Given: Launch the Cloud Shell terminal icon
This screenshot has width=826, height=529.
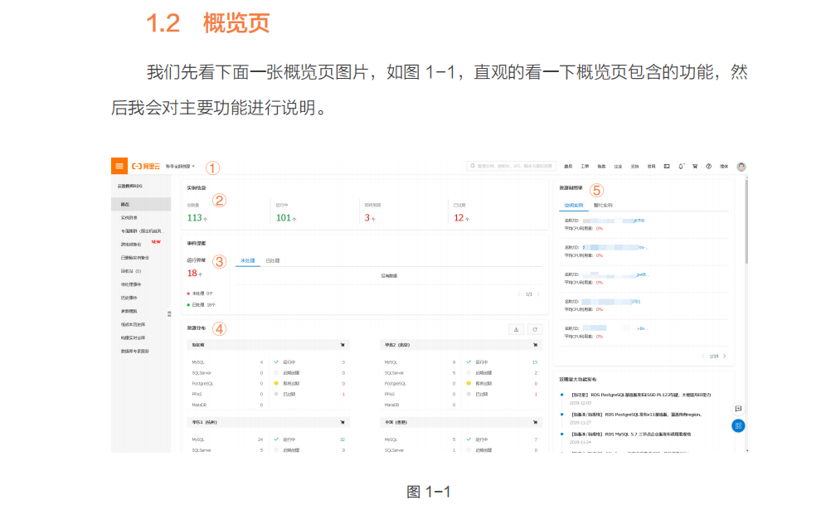Looking at the screenshot, I should click(x=667, y=167).
